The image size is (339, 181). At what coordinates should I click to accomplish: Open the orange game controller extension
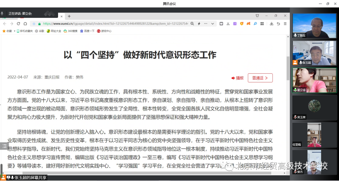pyautogui.click(x=248, y=24)
